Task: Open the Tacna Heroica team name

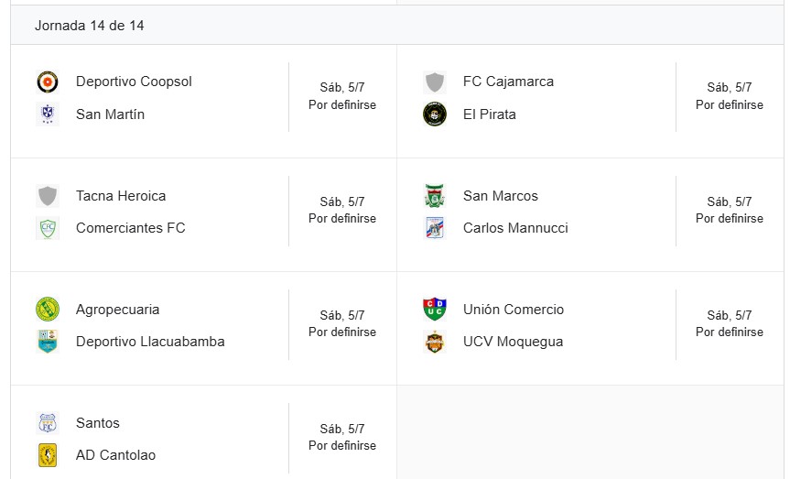Action: coord(121,196)
